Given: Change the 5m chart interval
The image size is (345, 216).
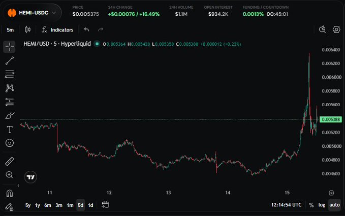Looking at the screenshot, I should (x=10, y=29).
